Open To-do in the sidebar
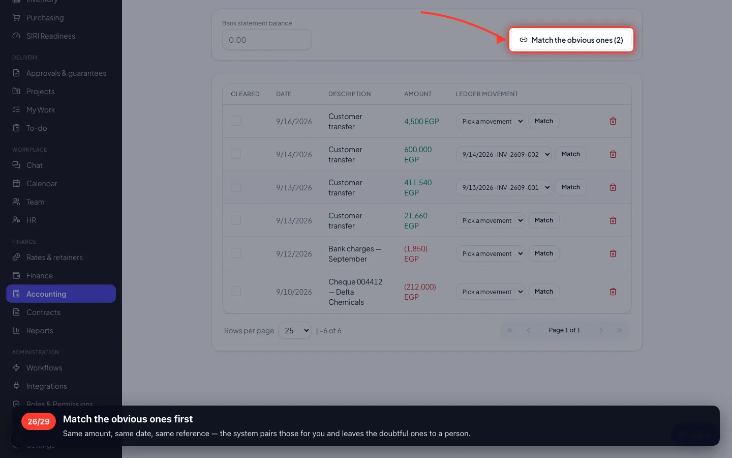The height and width of the screenshot is (458, 732). (x=61, y=128)
